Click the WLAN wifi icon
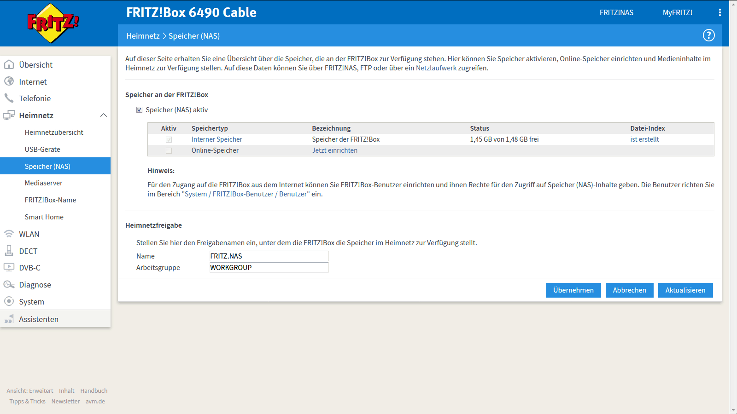737x414 pixels. (9, 234)
